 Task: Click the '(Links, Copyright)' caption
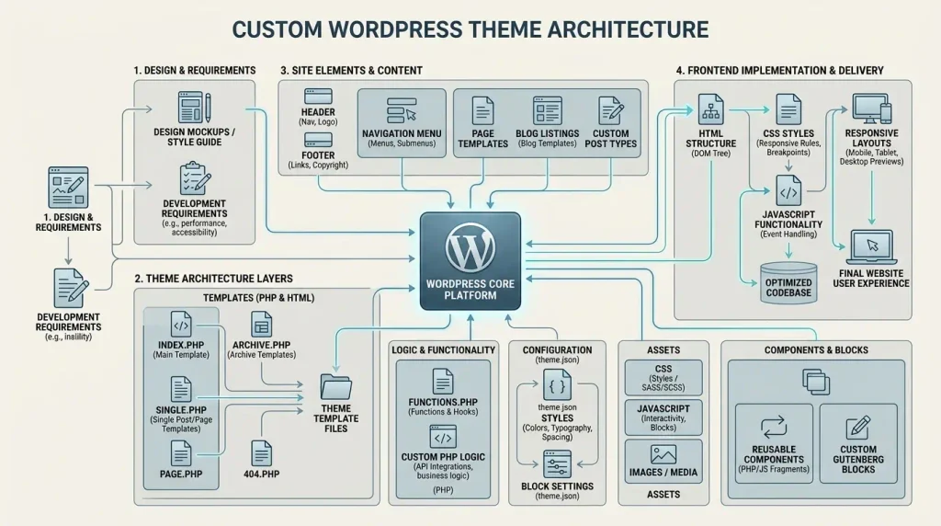pos(318,166)
